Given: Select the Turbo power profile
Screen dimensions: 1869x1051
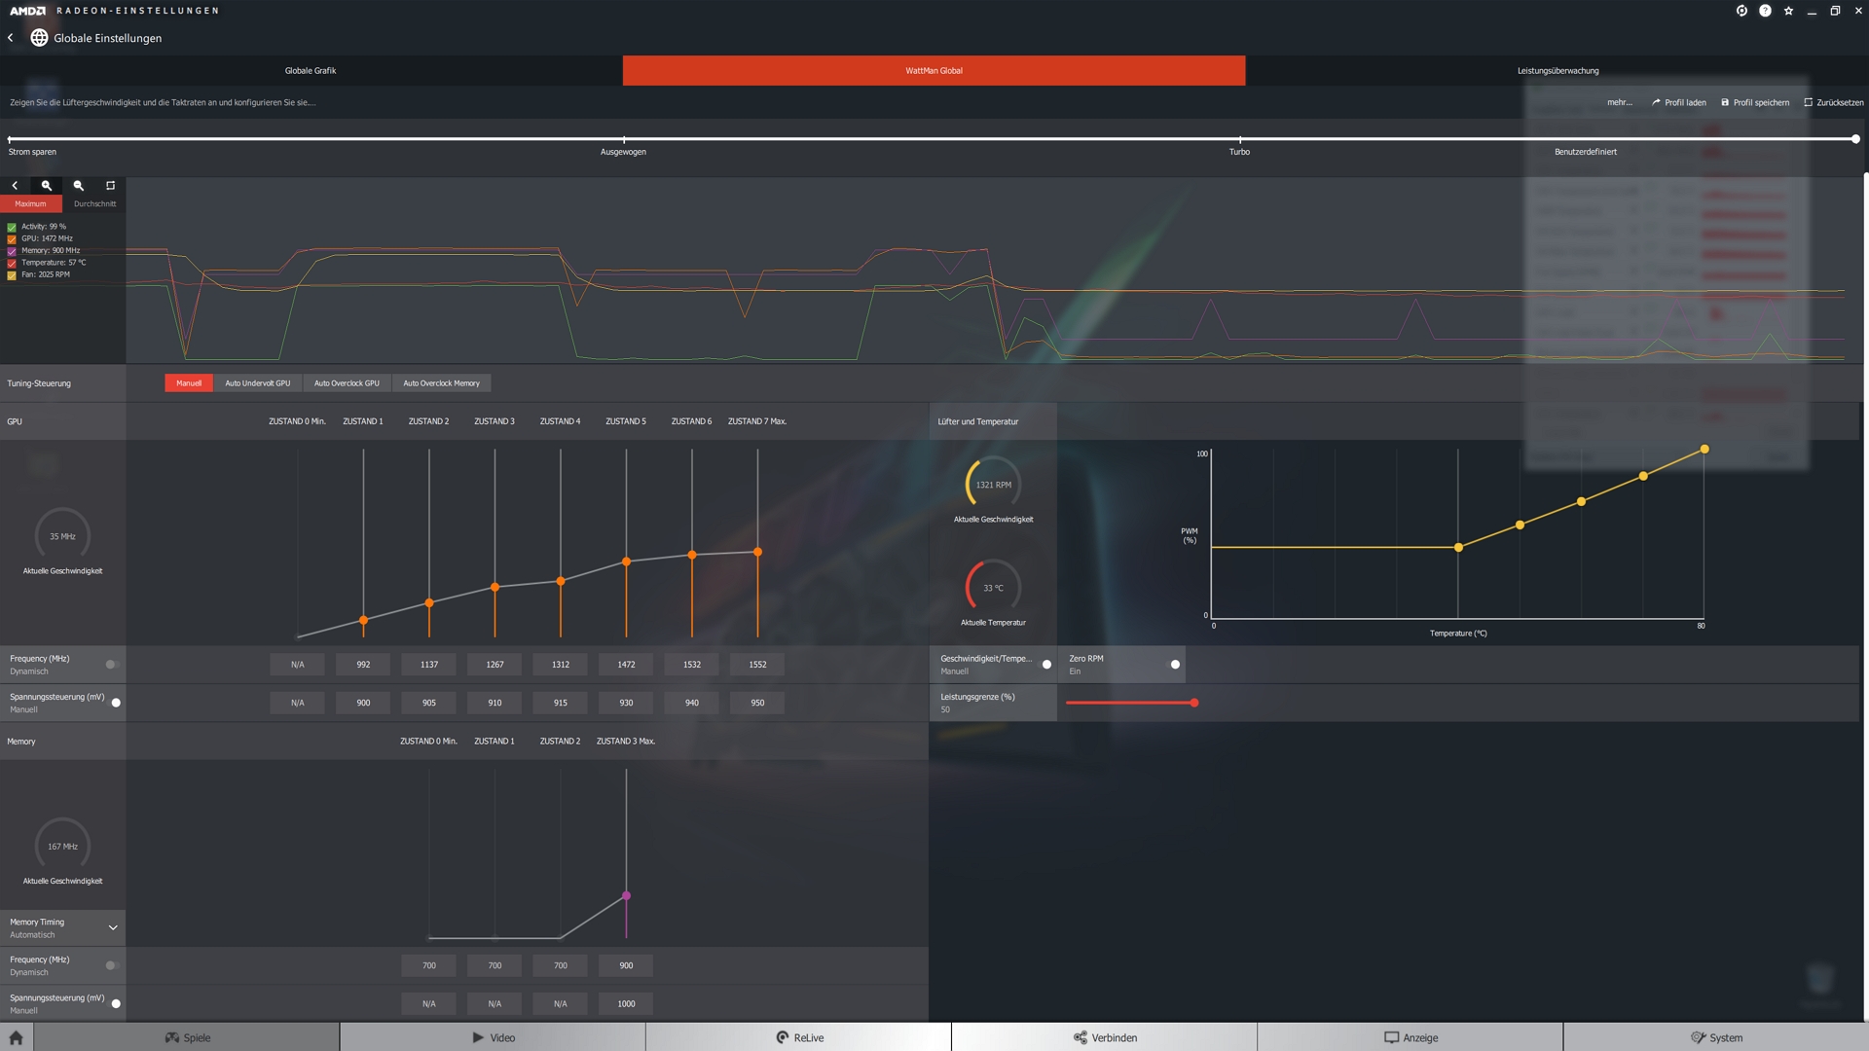Looking at the screenshot, I should coord(1239,152).
